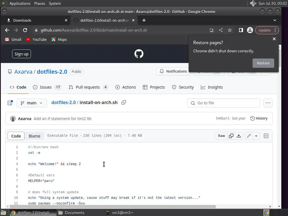Open commit 544ba15
The width and height of the screenshot is (288, 216).
[222, 118]
